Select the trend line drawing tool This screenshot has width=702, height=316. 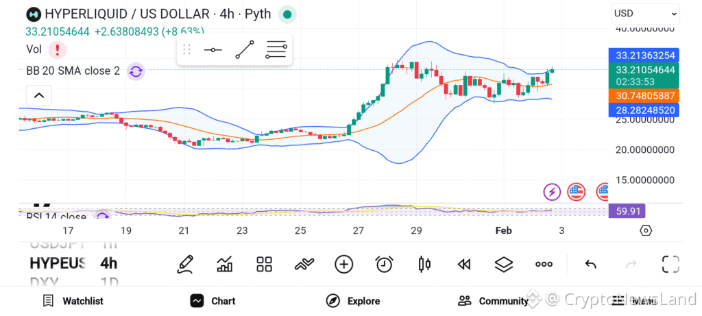coord(245,49)
